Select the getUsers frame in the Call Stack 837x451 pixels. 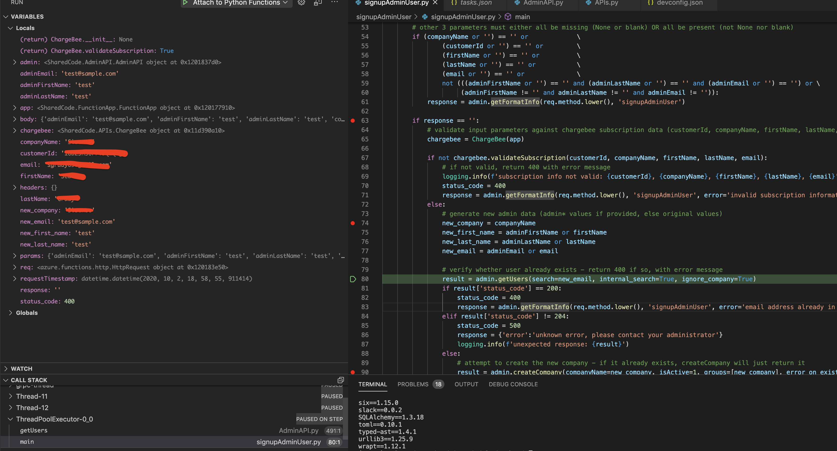[x=33, y=430]
